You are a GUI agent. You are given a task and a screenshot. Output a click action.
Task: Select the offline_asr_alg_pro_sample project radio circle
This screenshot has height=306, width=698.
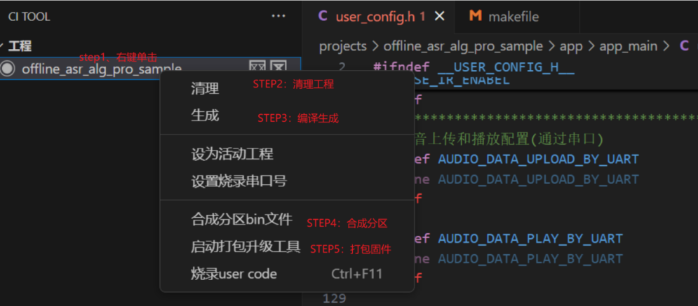point(8,69)
